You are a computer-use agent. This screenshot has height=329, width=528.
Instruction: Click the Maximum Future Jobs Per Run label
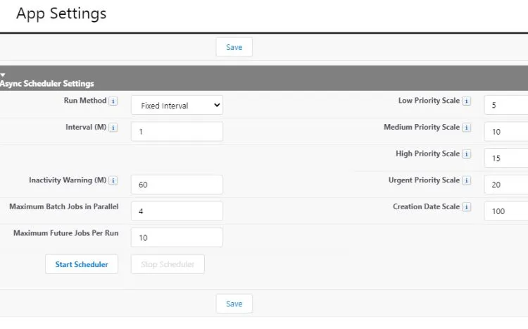[65, 233]
